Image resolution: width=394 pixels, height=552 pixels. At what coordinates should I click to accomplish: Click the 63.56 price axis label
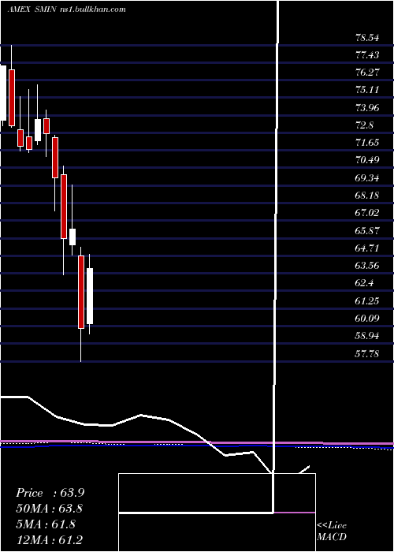(367, 266)
